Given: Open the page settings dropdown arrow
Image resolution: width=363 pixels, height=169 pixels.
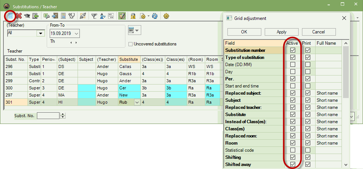Looking at the screenshot, I should click(148, 16).
